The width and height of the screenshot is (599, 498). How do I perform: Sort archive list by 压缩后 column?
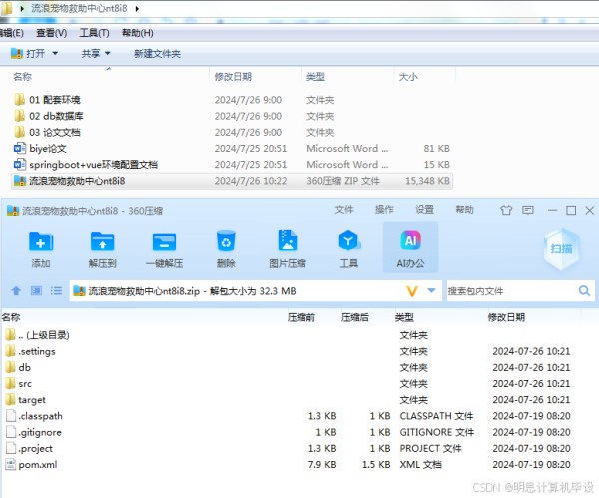point(355,317)
